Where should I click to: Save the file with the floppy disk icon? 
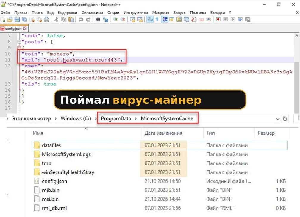click(17, 20)
